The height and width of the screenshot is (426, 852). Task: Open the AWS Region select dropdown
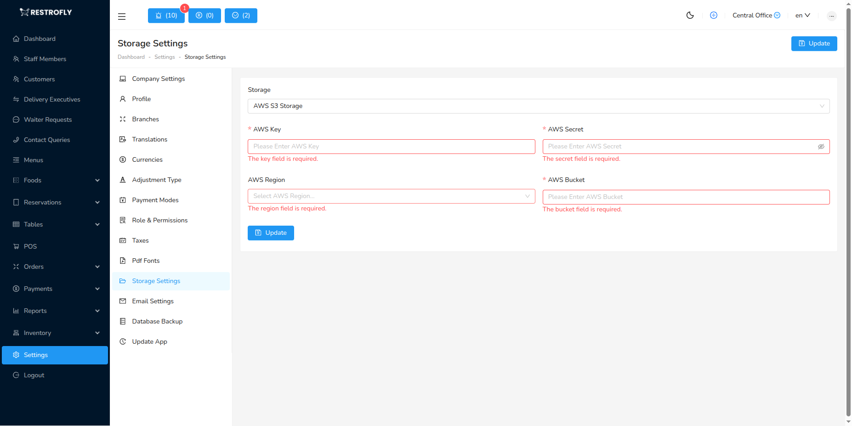tap(391, 196)
